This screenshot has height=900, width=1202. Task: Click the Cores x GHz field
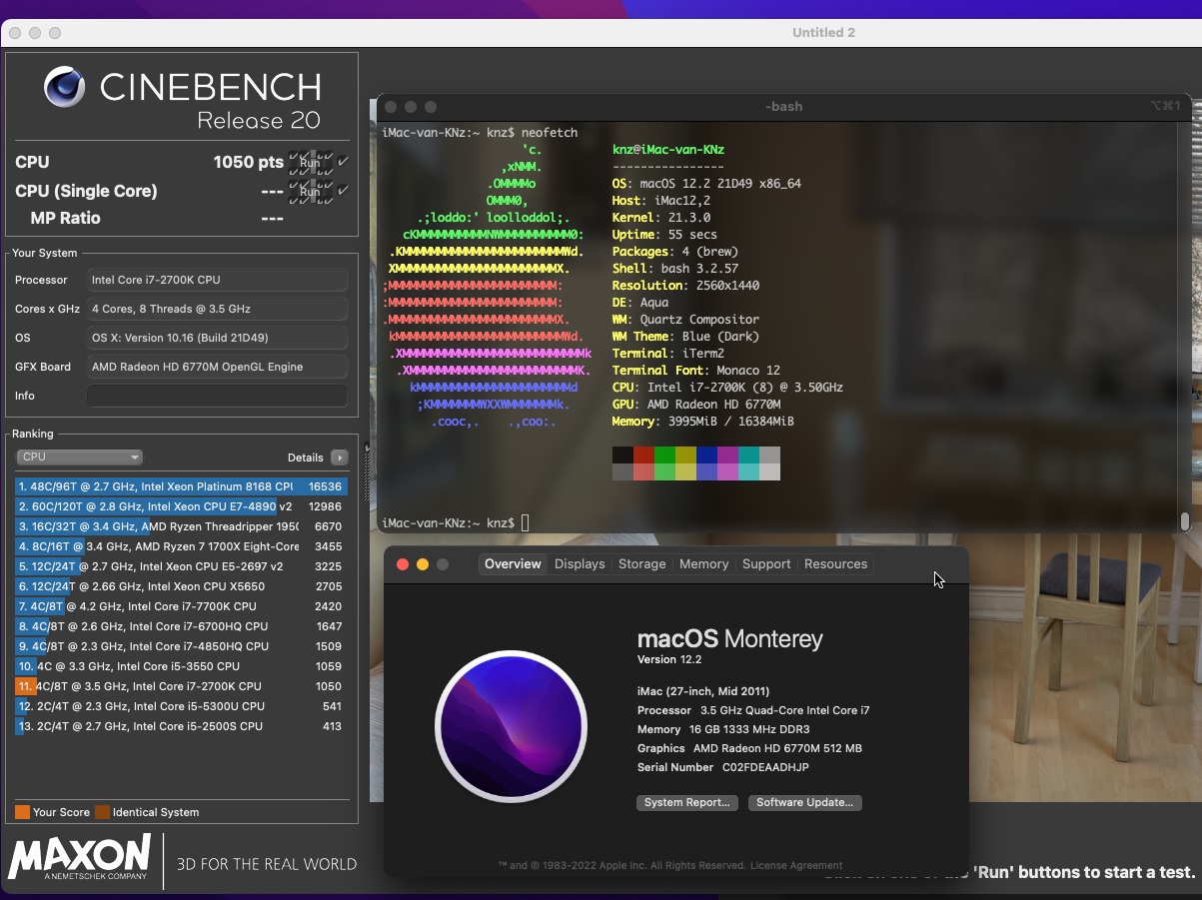click(x=217, y=309)
